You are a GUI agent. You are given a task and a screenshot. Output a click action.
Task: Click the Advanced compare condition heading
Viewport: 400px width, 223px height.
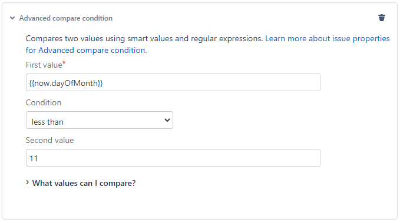pyautogui.click(x=66, y=18)
